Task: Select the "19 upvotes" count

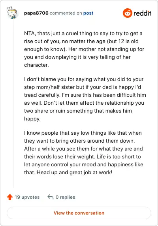Action: coord(27,197)
